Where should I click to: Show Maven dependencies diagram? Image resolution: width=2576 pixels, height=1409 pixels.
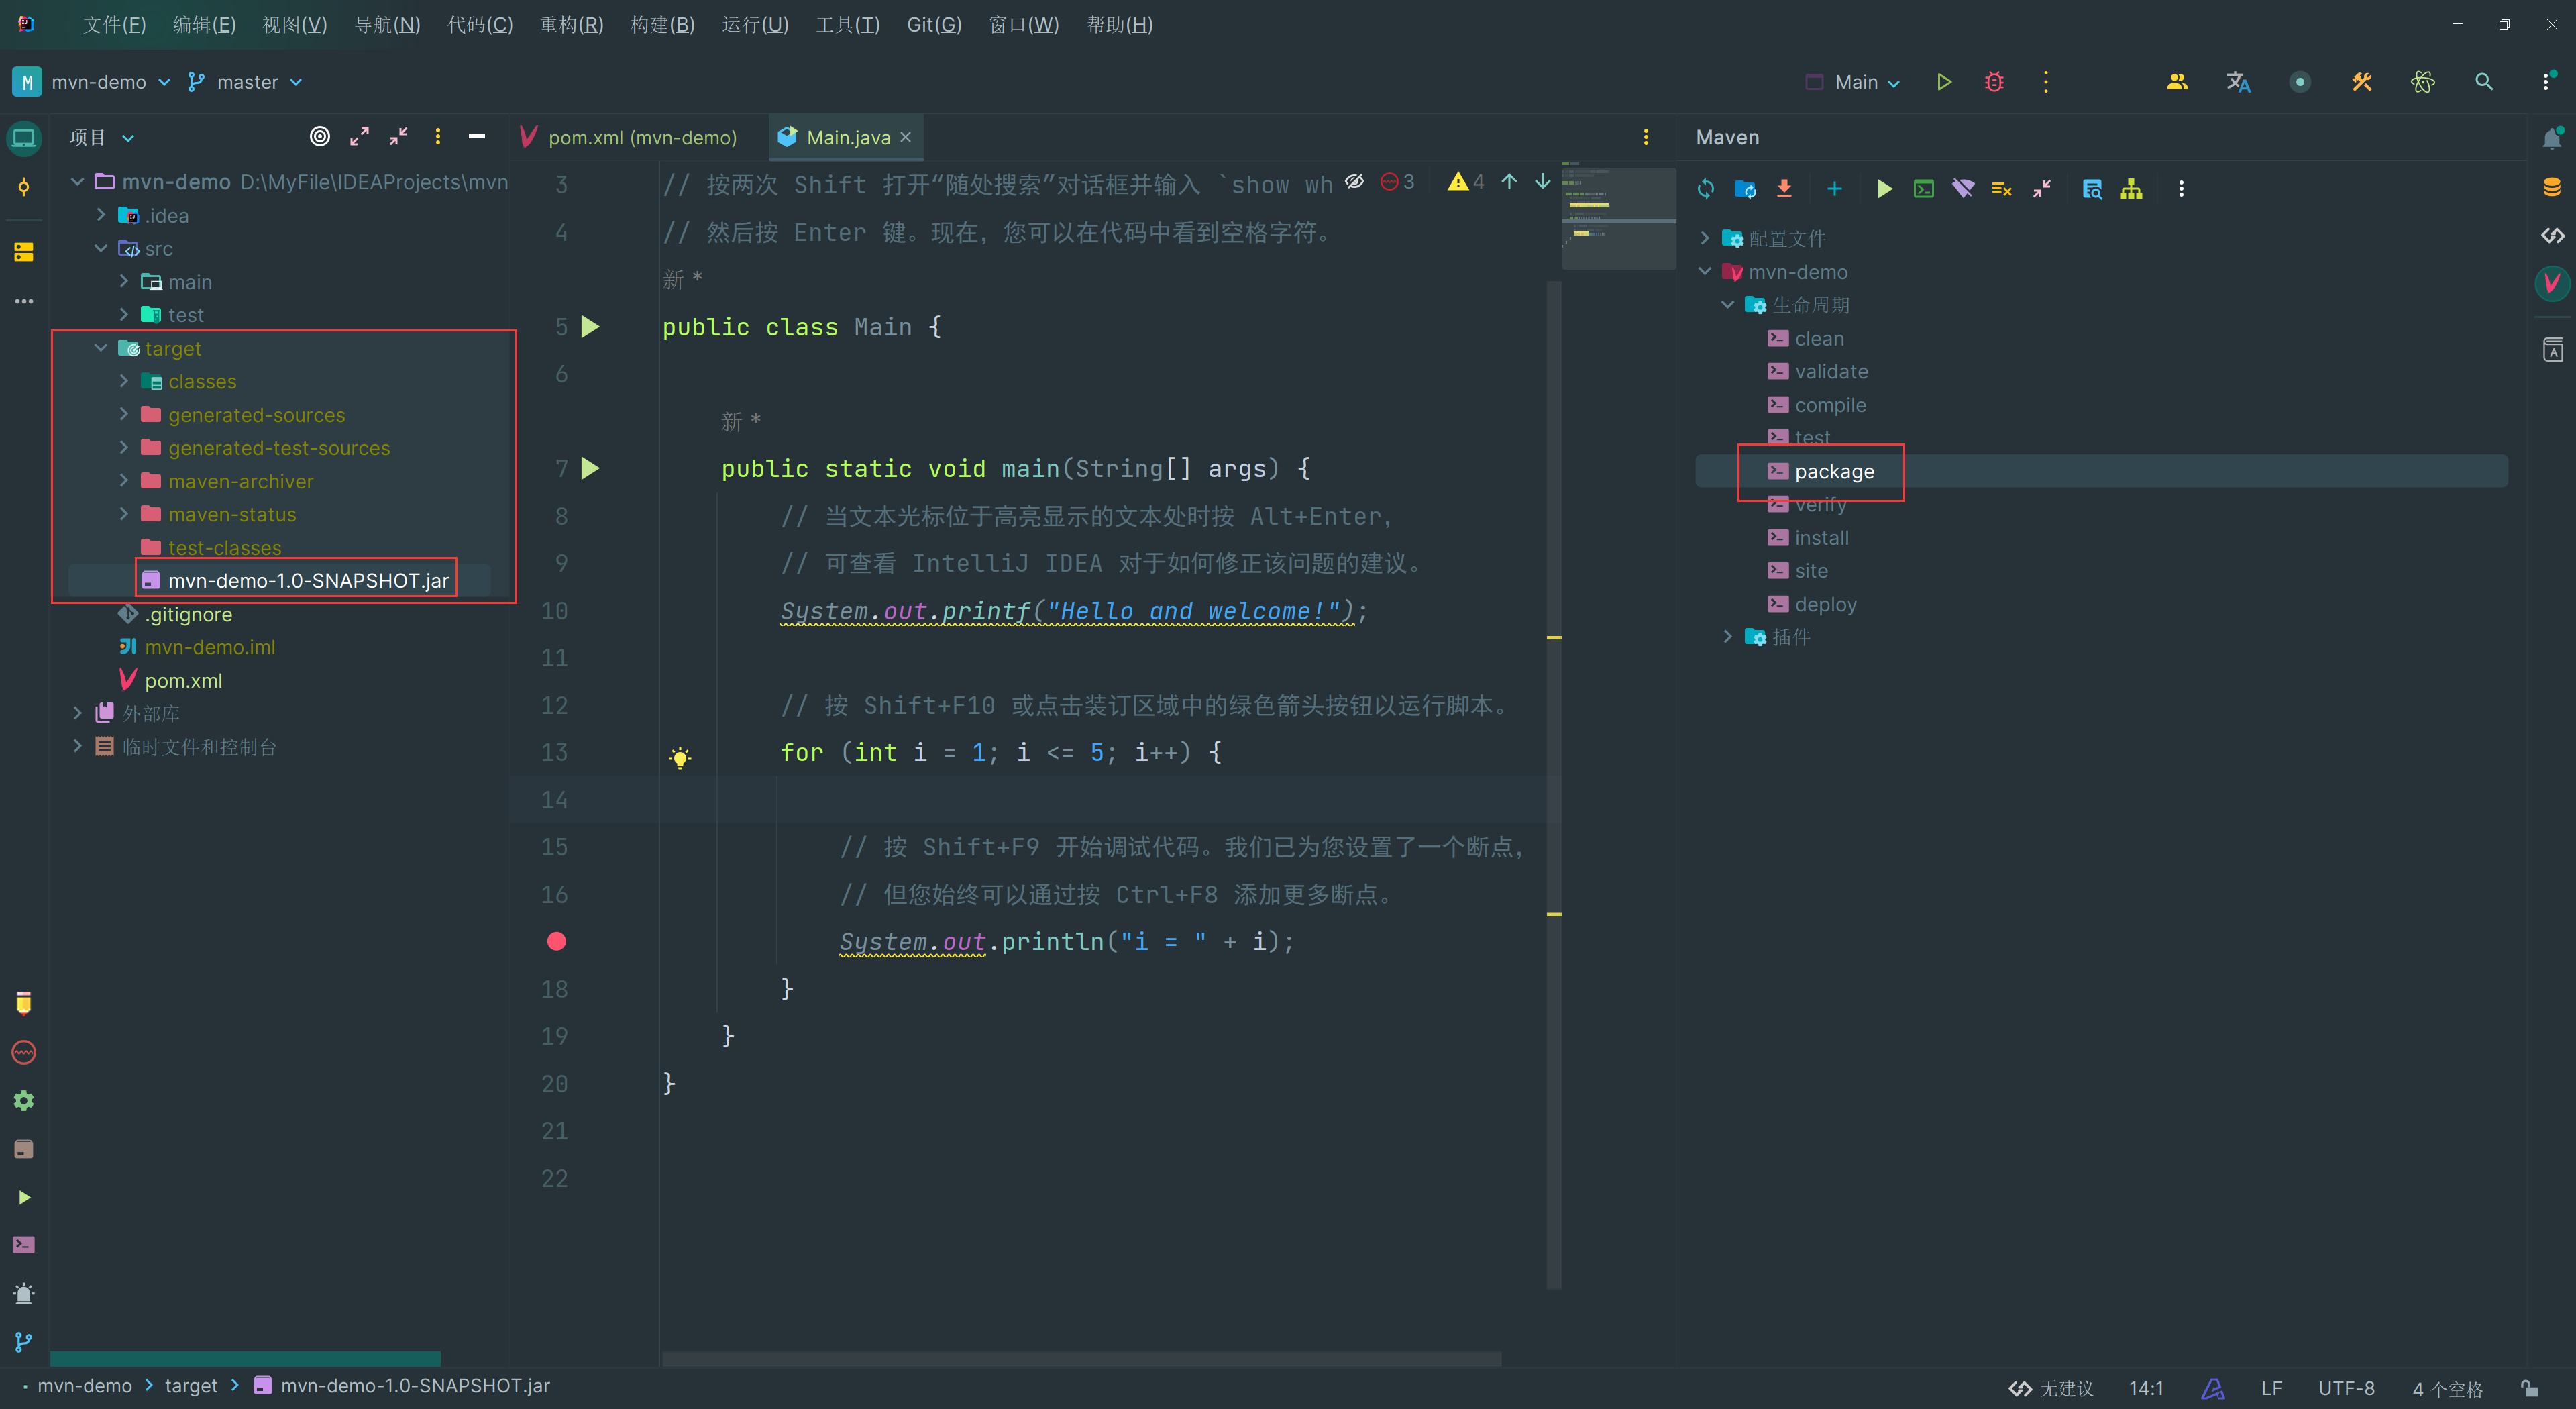[x=2131, y=189]
